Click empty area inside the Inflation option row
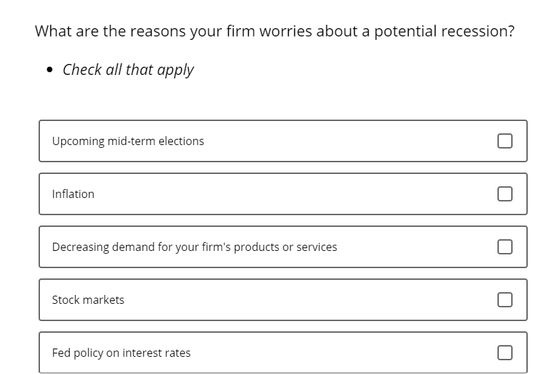 pyautogui.click(x=294, y=194)
